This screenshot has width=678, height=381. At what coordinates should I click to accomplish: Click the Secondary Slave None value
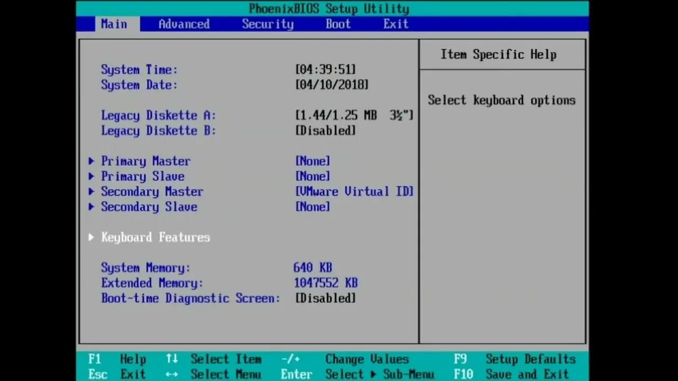point(313,207)
